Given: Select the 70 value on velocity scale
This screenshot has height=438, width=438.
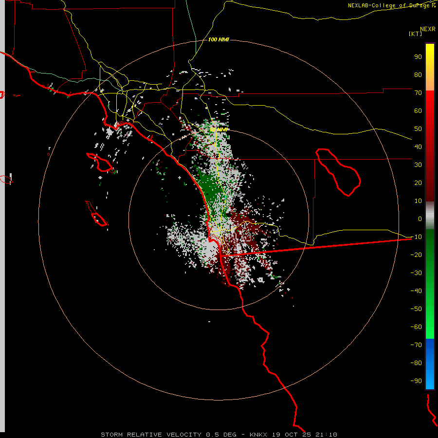Looking at the screenshot, I should coord(418,93).
